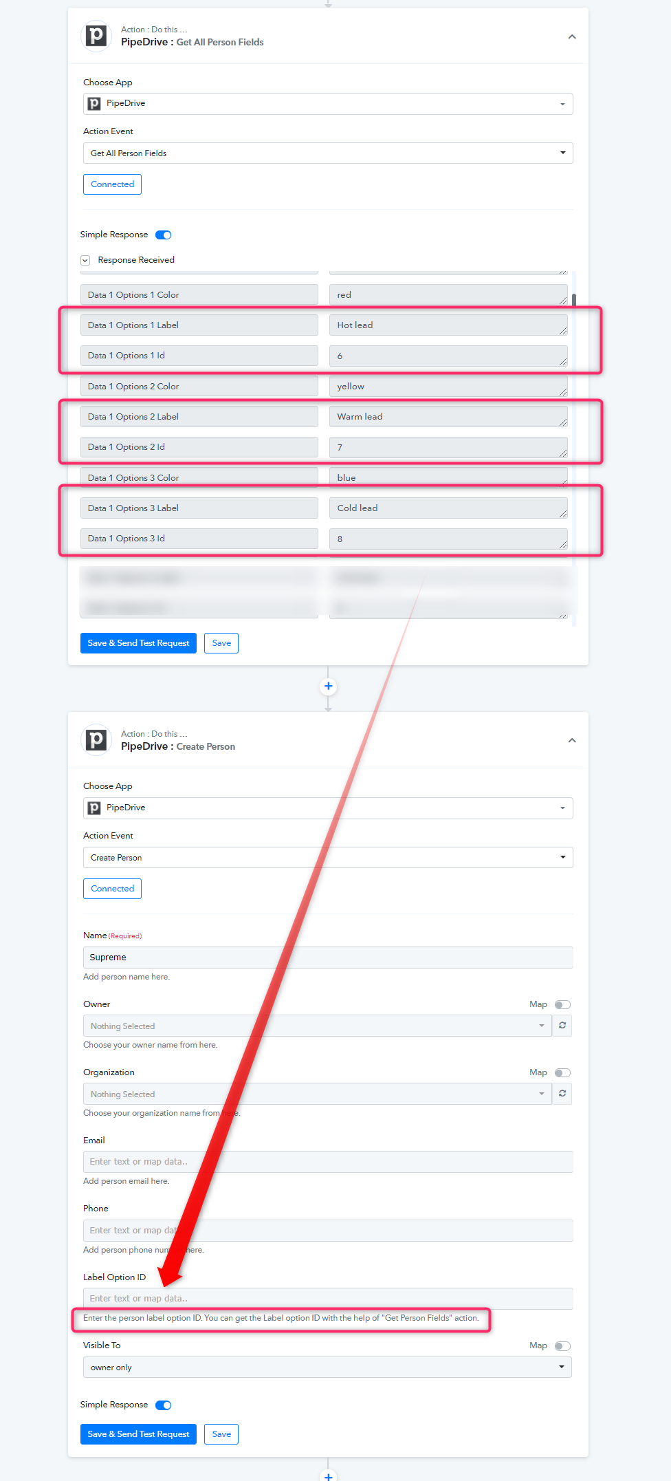Click Save button in Get All Person Fields step
Viewport: 671px width, 1481px height.
(x=221, y=643)
